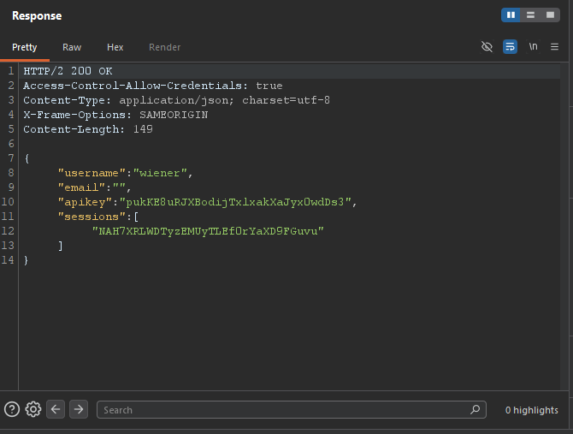Select the Pretty tab
The width and height of the screenshot is (573, 434).
coord(25,47)
